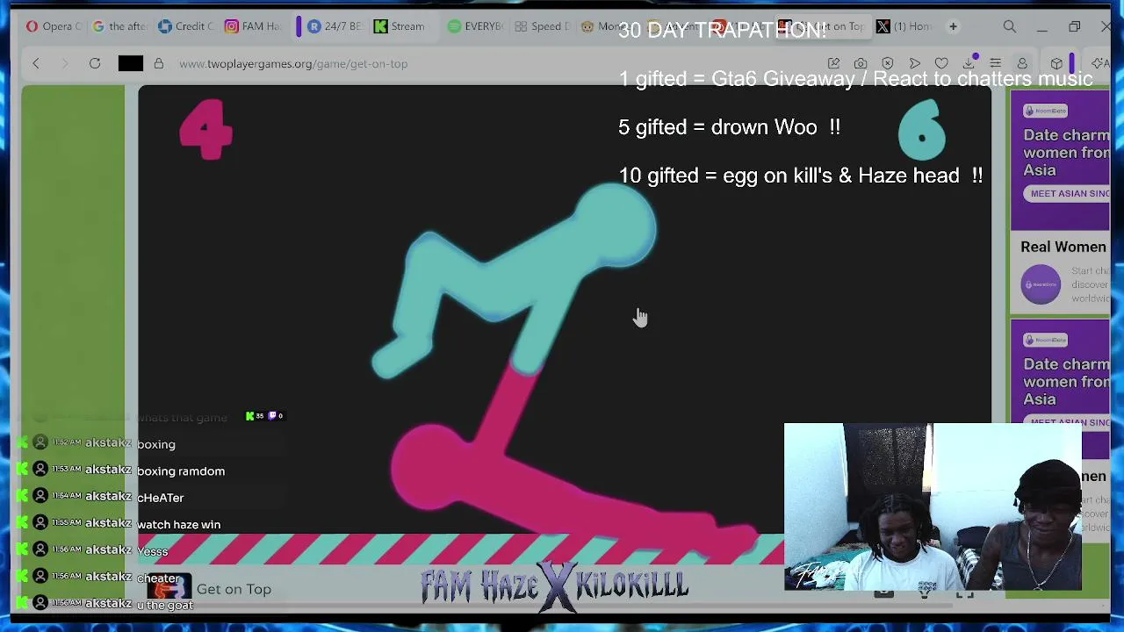Click the teal score number 6
The image size is (1124, 632).
pos(922,130)
